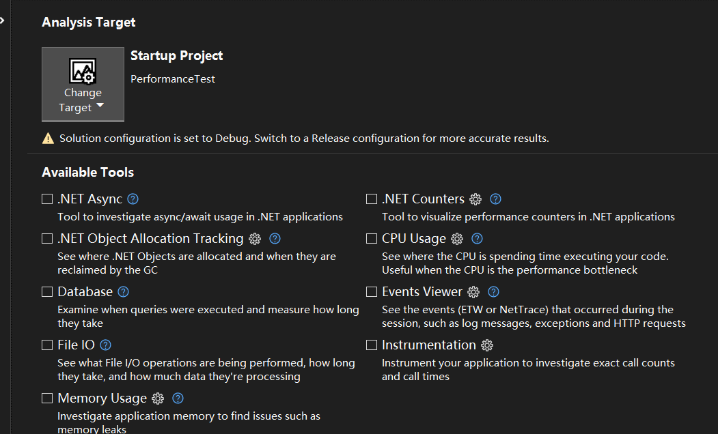The image size is (718, 434).
Task: Select the Instrumentation checkbox
Action: point(372,345)
